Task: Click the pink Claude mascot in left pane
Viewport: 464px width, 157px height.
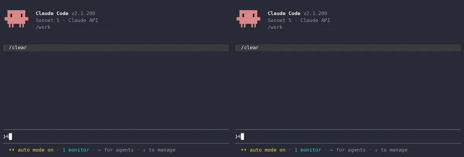Action: [16, 19]
